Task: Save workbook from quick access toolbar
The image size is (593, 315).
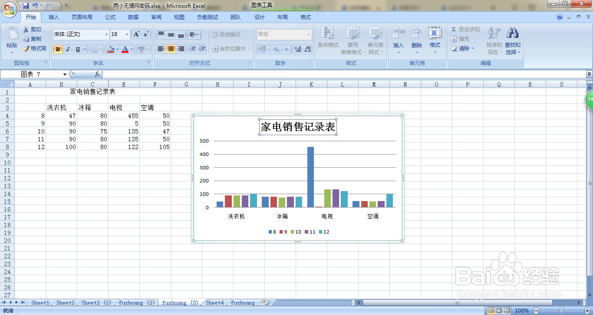Action: tap(26, 6)
